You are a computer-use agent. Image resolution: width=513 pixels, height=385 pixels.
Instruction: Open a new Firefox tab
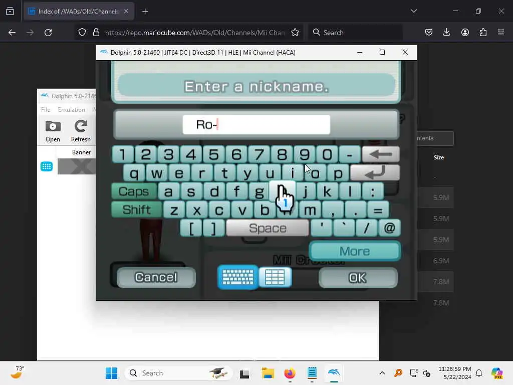145,12
